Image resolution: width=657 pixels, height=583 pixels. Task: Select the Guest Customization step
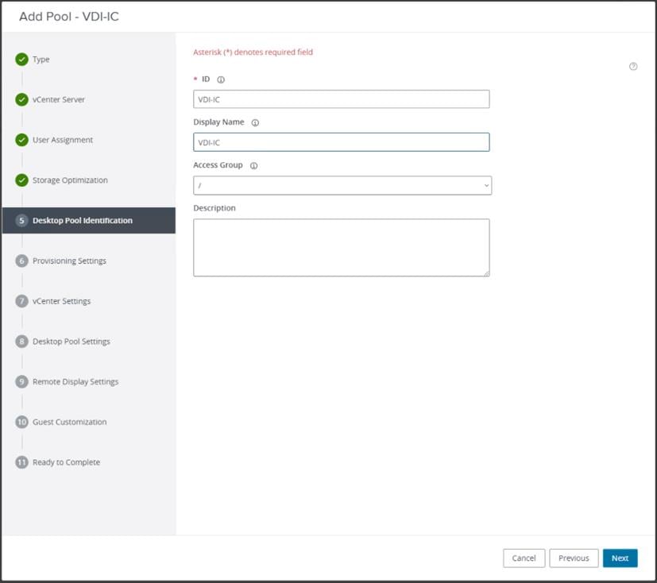69,422
